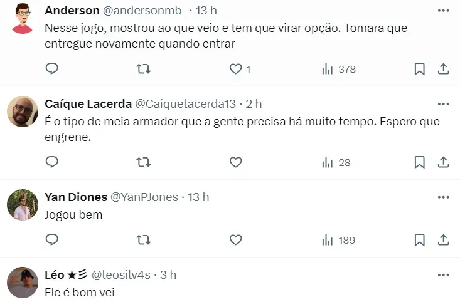Bookmark Anderson's tweet
This screenshot has width=460, height=302.
coord(420,69)
